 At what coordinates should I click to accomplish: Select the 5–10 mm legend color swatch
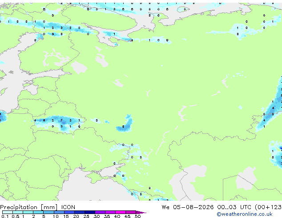49,212
